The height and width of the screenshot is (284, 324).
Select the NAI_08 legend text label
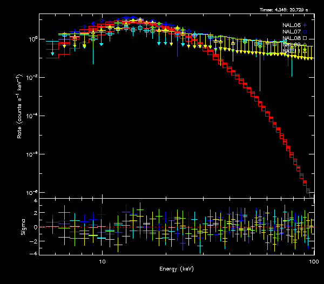click(291, 38)
